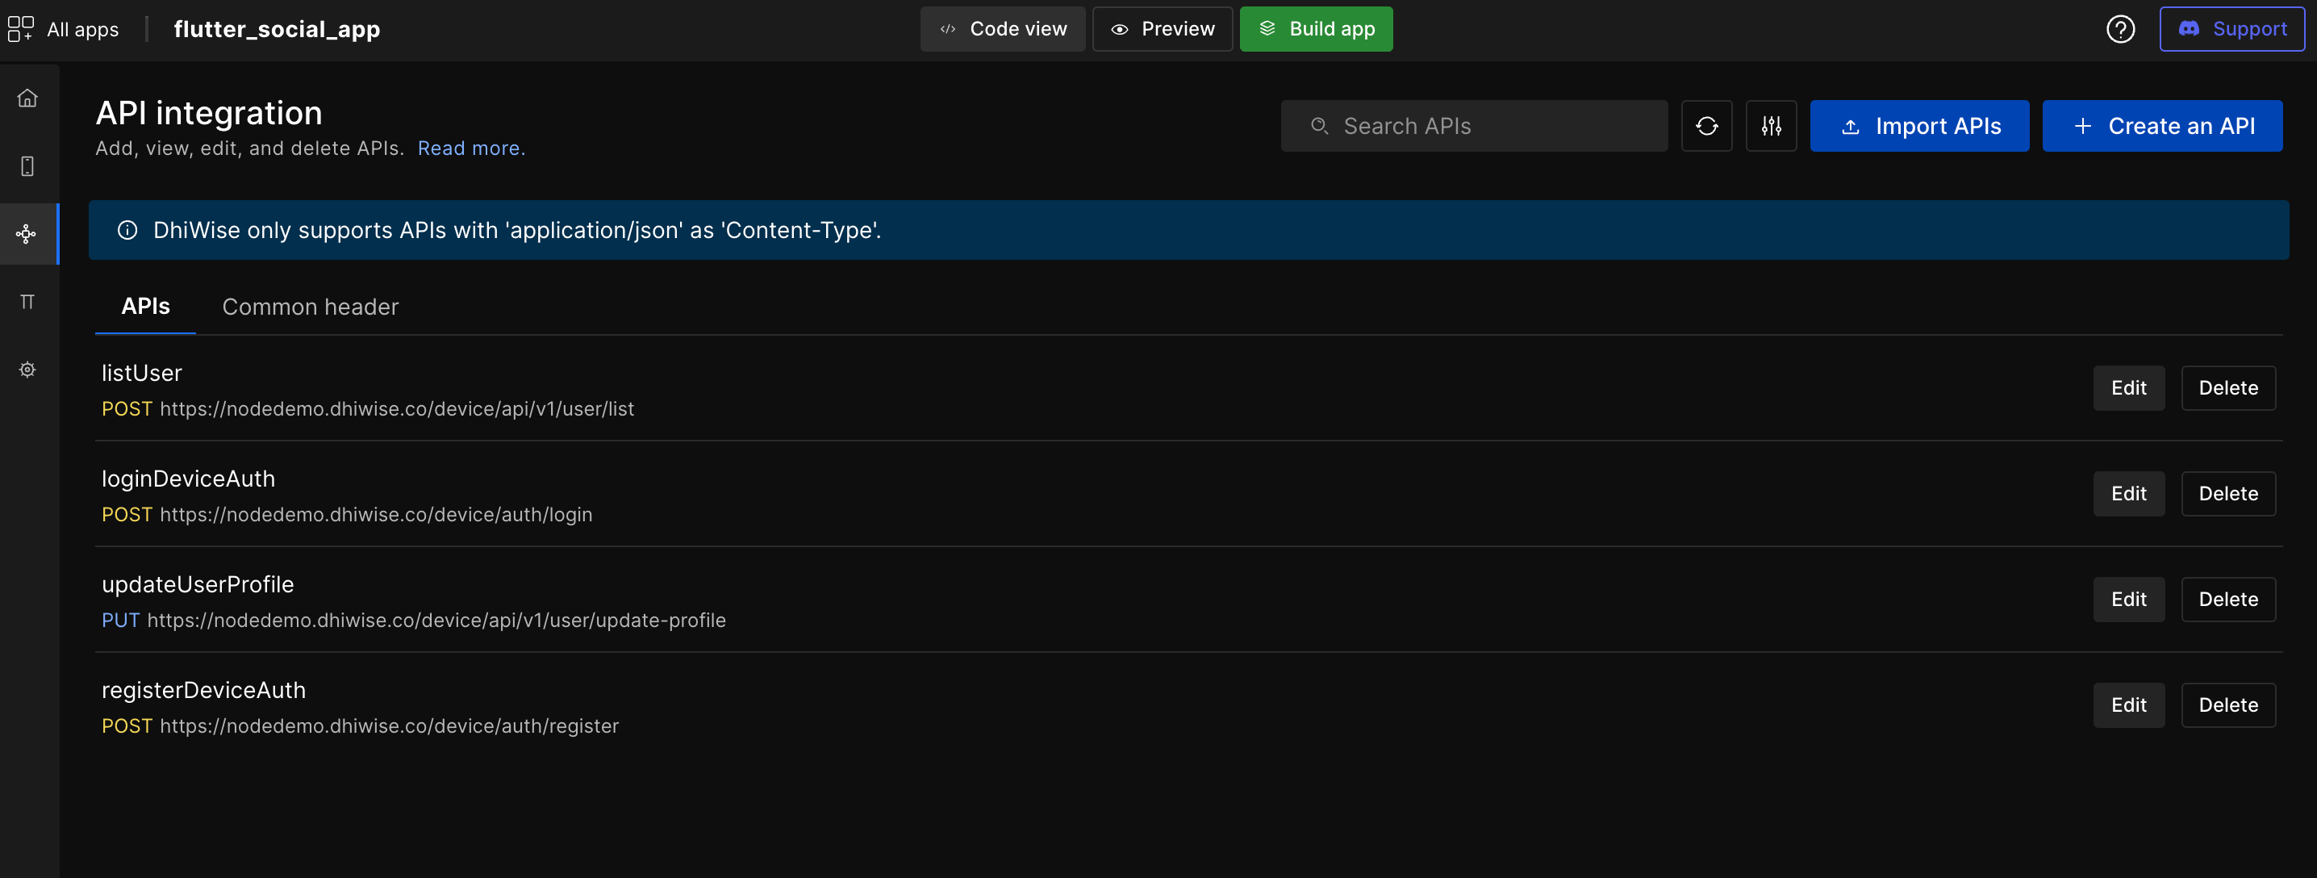Delete the updateUserProfile API
The width and height of the screenshot is (2317, 878).
tap(2228, 599)
